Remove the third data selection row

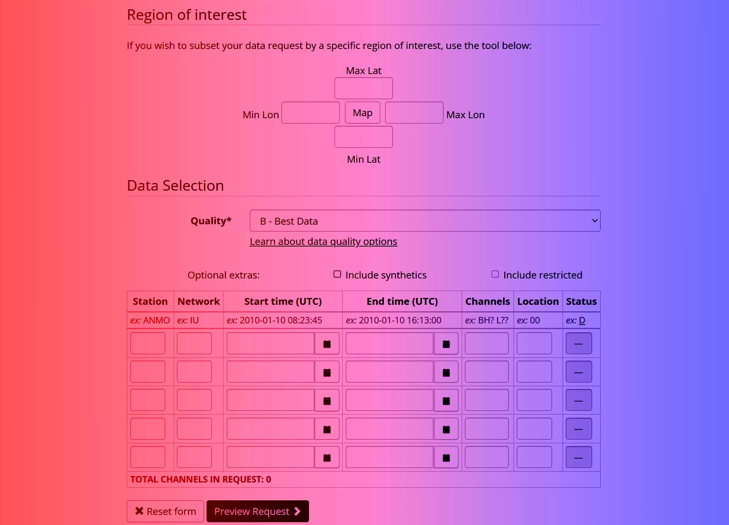pos(578,400)
